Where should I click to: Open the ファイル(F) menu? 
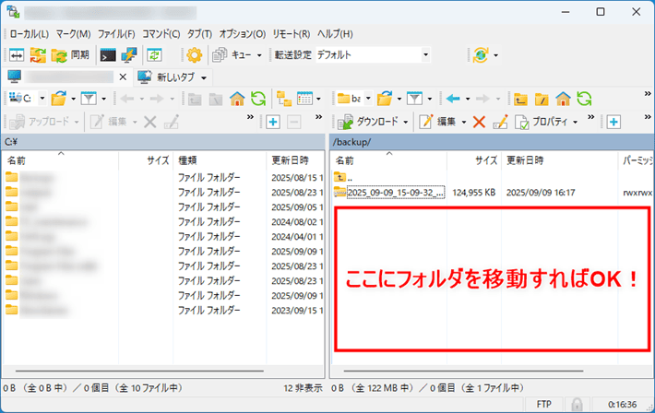click(x=116, y=34)
